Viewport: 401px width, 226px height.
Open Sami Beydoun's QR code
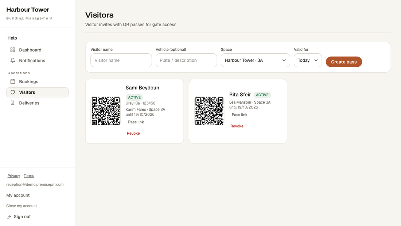[106, 111]
